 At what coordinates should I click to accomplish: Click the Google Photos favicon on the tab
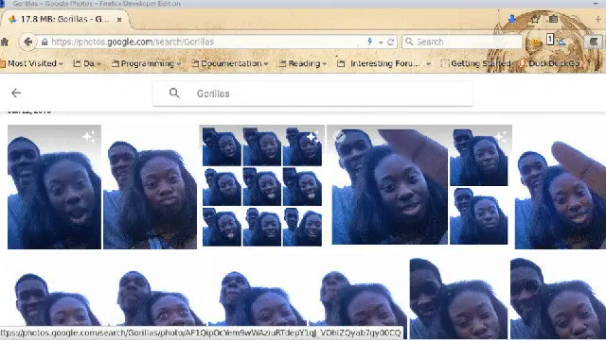(12, 19)
